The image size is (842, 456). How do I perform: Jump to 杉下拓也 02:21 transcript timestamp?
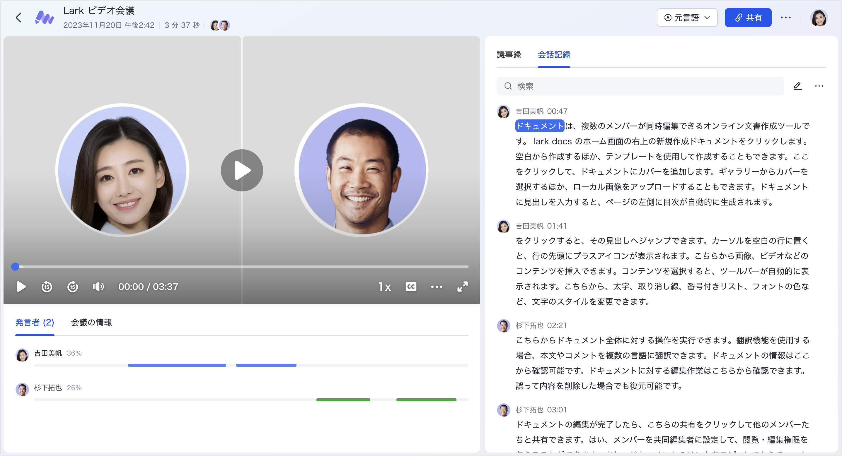[x=557, y=325]
